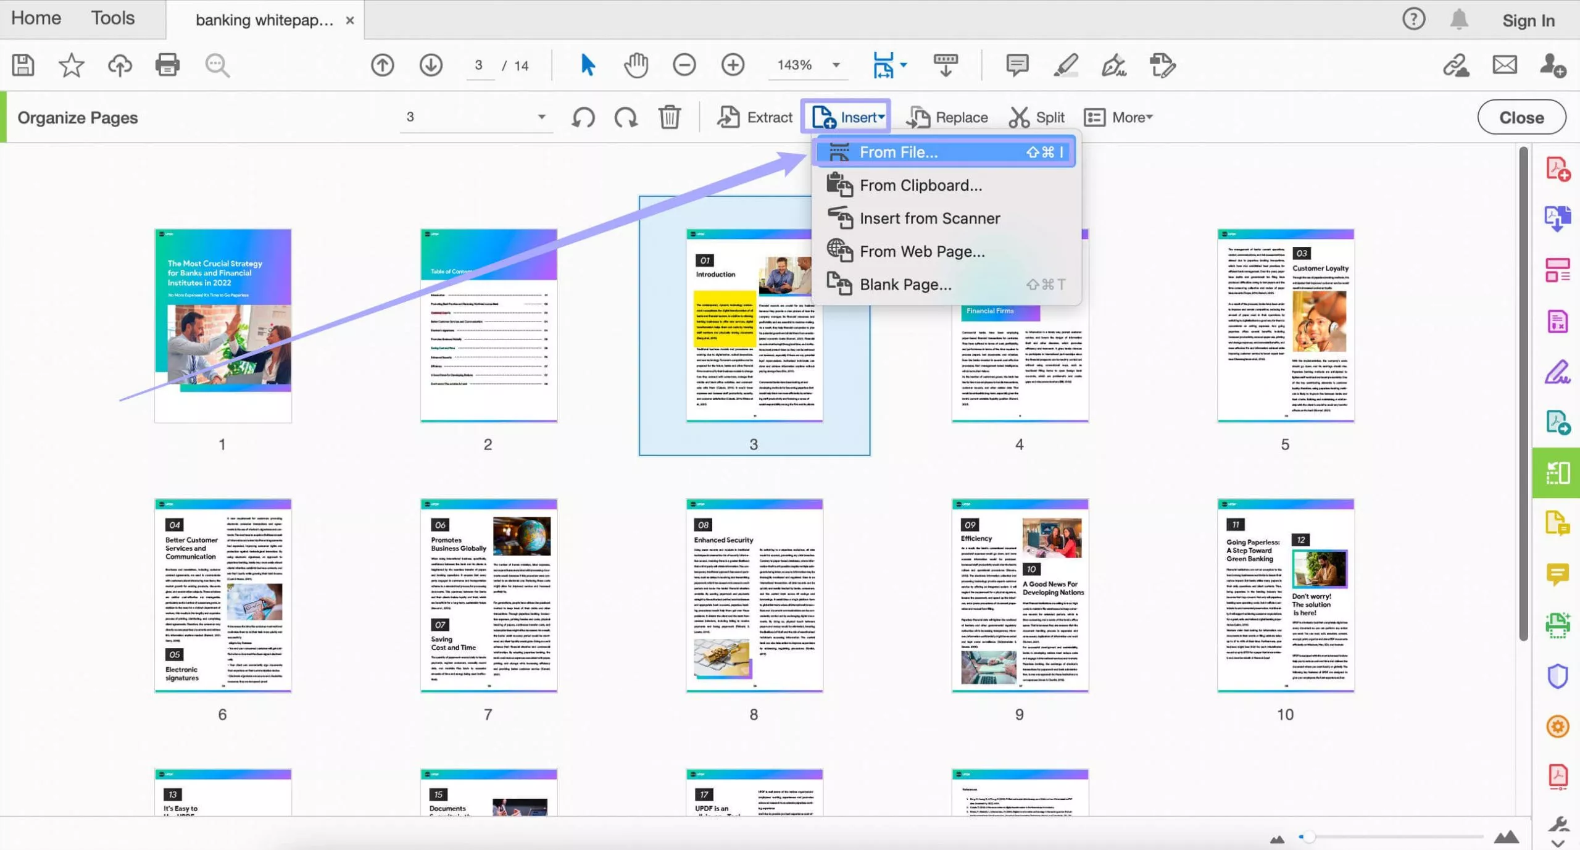
Task: Click the Save file icon
Action: [23, 65]
